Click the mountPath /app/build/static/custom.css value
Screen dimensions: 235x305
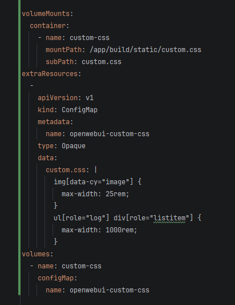coord(145,50)
